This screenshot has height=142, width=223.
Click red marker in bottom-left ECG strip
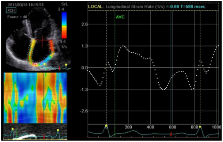point(44,137)
